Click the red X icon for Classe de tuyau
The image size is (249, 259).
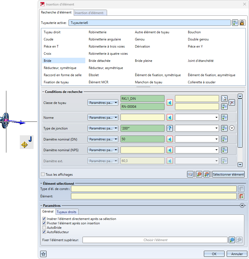point(232,103)
